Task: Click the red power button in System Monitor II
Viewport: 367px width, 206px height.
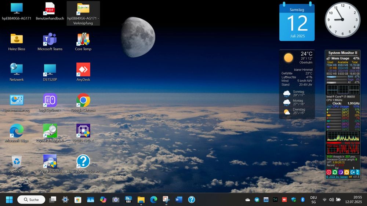Action: click(329, 172)
